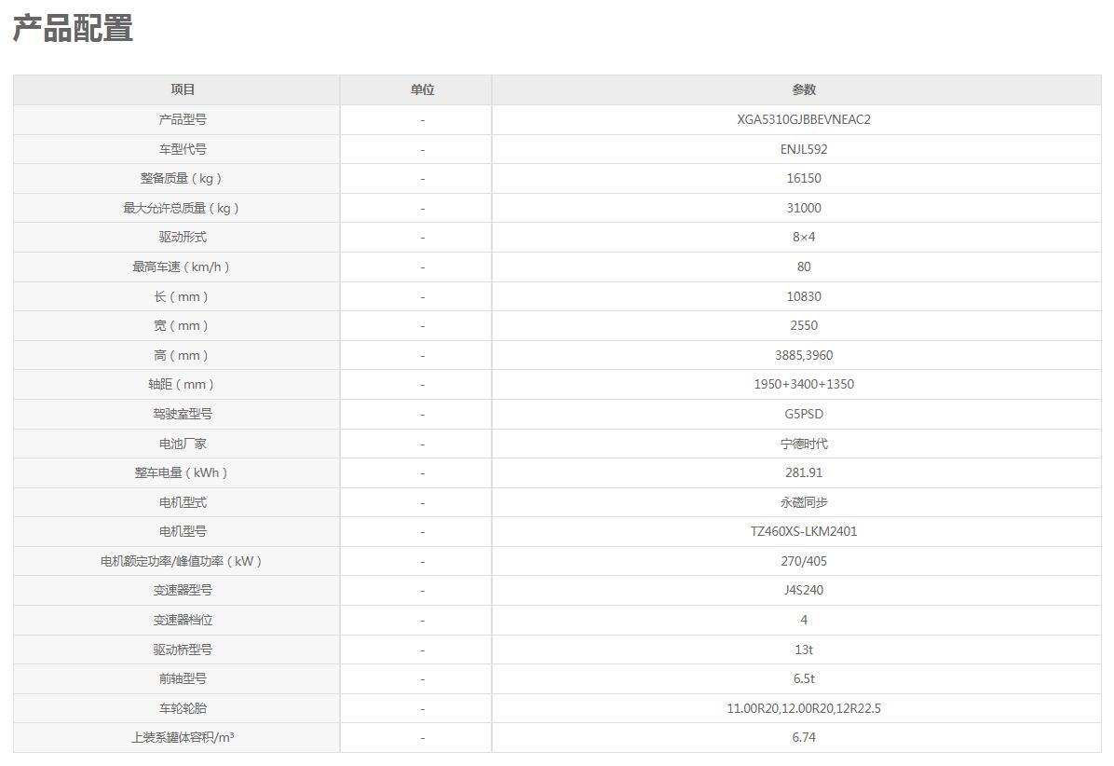Select the 10830 length value

[803, 296]
